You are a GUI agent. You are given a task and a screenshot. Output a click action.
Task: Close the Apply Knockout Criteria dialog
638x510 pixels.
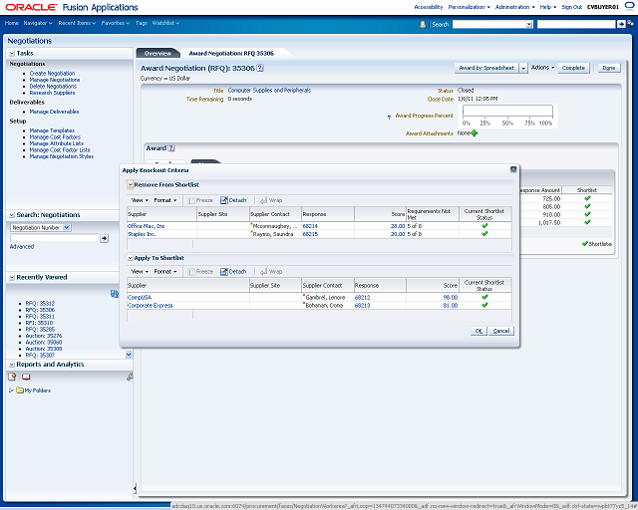click(x=513, y=169)
